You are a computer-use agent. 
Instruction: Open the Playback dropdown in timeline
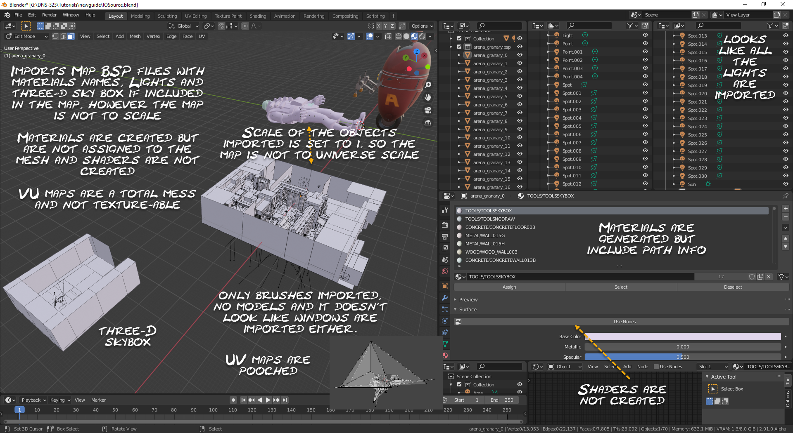[33, 400]
